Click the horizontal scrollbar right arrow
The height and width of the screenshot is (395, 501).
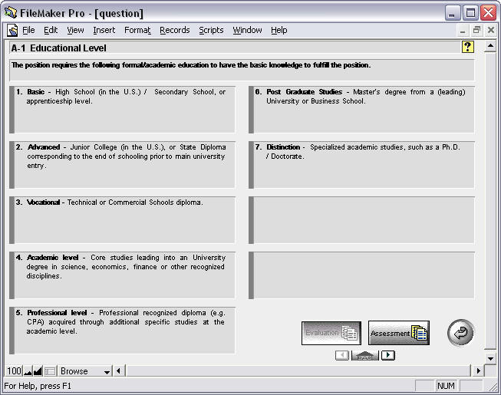click(478, 371)
